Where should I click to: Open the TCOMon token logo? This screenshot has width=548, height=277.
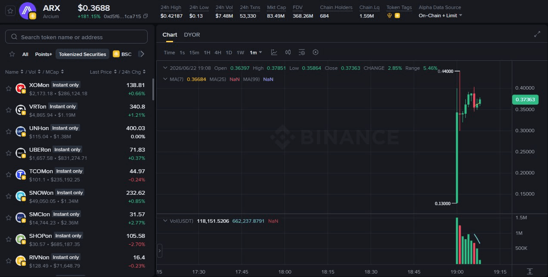pos(21,174)
